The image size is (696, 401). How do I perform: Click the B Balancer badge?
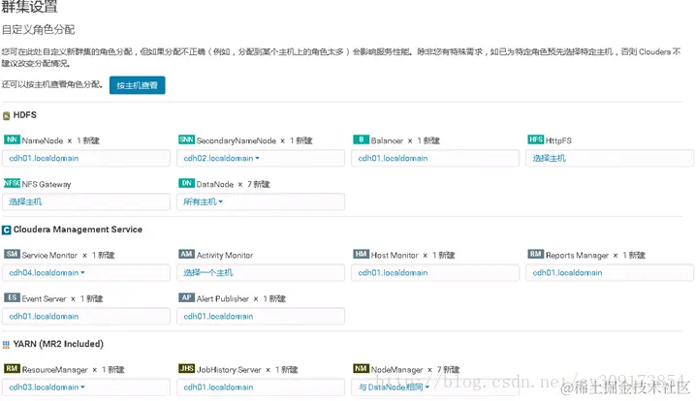[361, 139]
